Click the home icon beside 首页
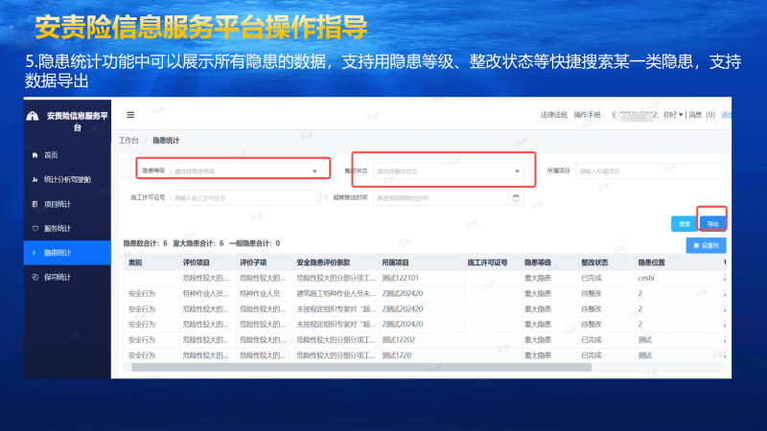767x431 pixels. tap(35, 155)
